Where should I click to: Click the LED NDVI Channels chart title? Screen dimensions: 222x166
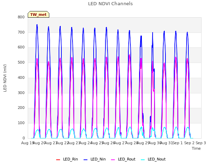point(110,4)
